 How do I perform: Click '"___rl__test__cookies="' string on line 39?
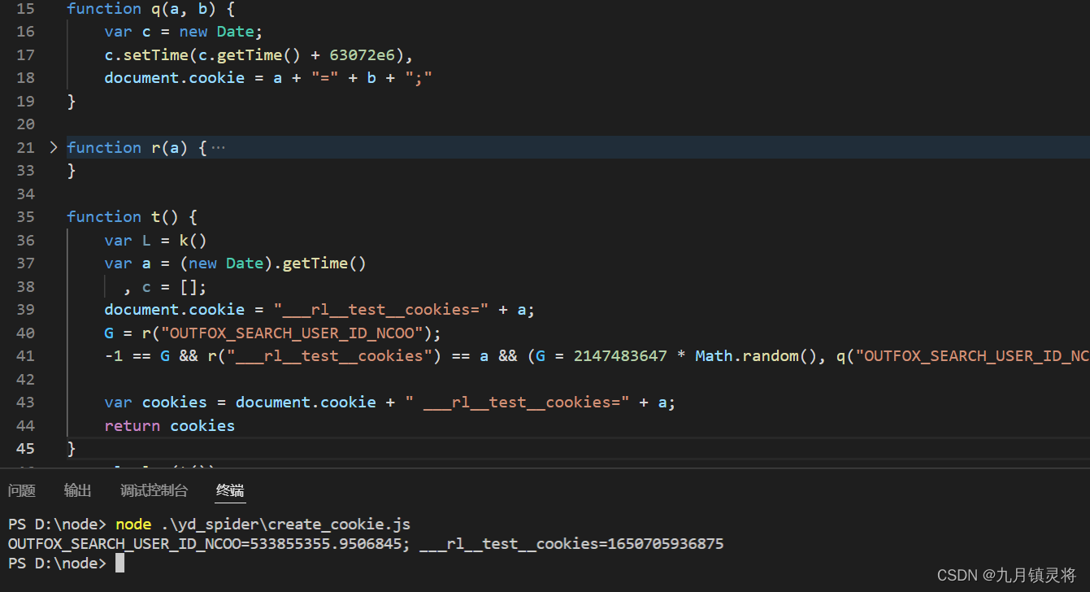(380, 310)
